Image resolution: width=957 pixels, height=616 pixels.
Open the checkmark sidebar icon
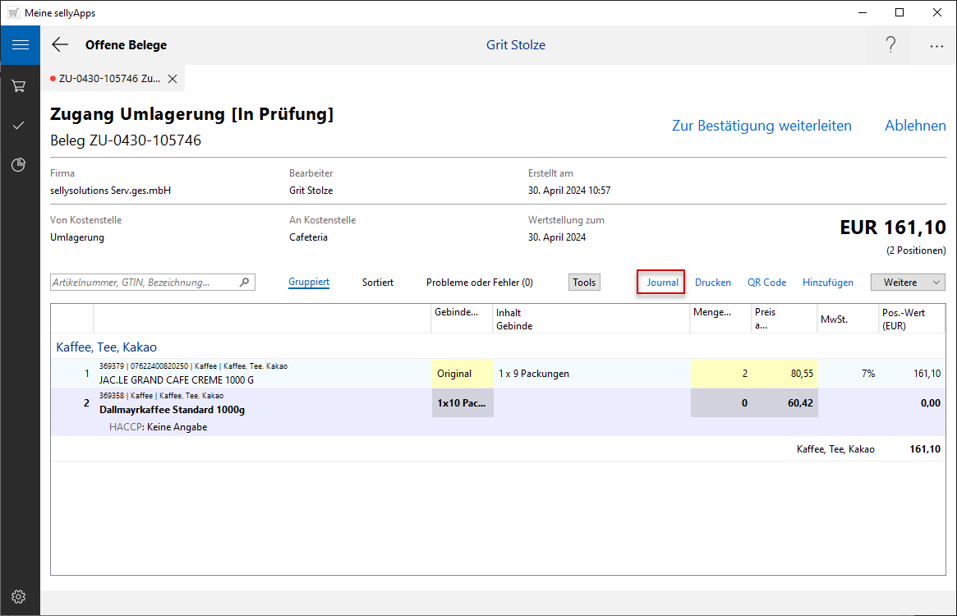(19, 126)
